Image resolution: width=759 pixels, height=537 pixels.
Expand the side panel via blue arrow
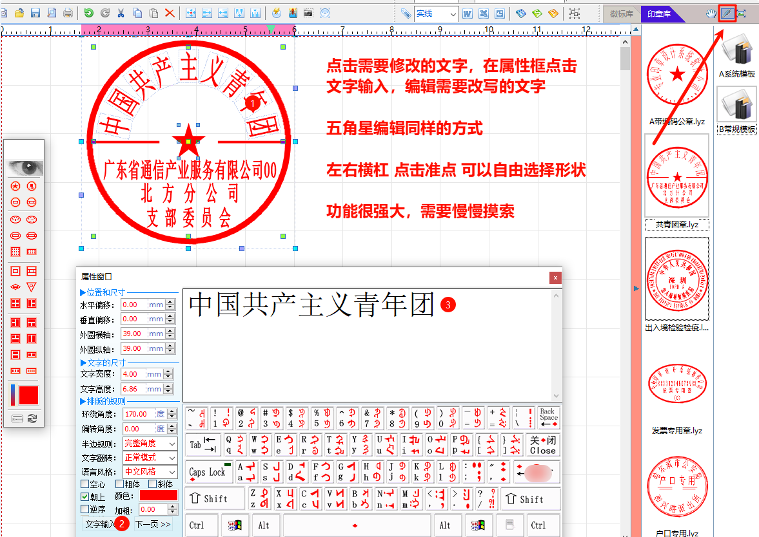coord(636,288)
